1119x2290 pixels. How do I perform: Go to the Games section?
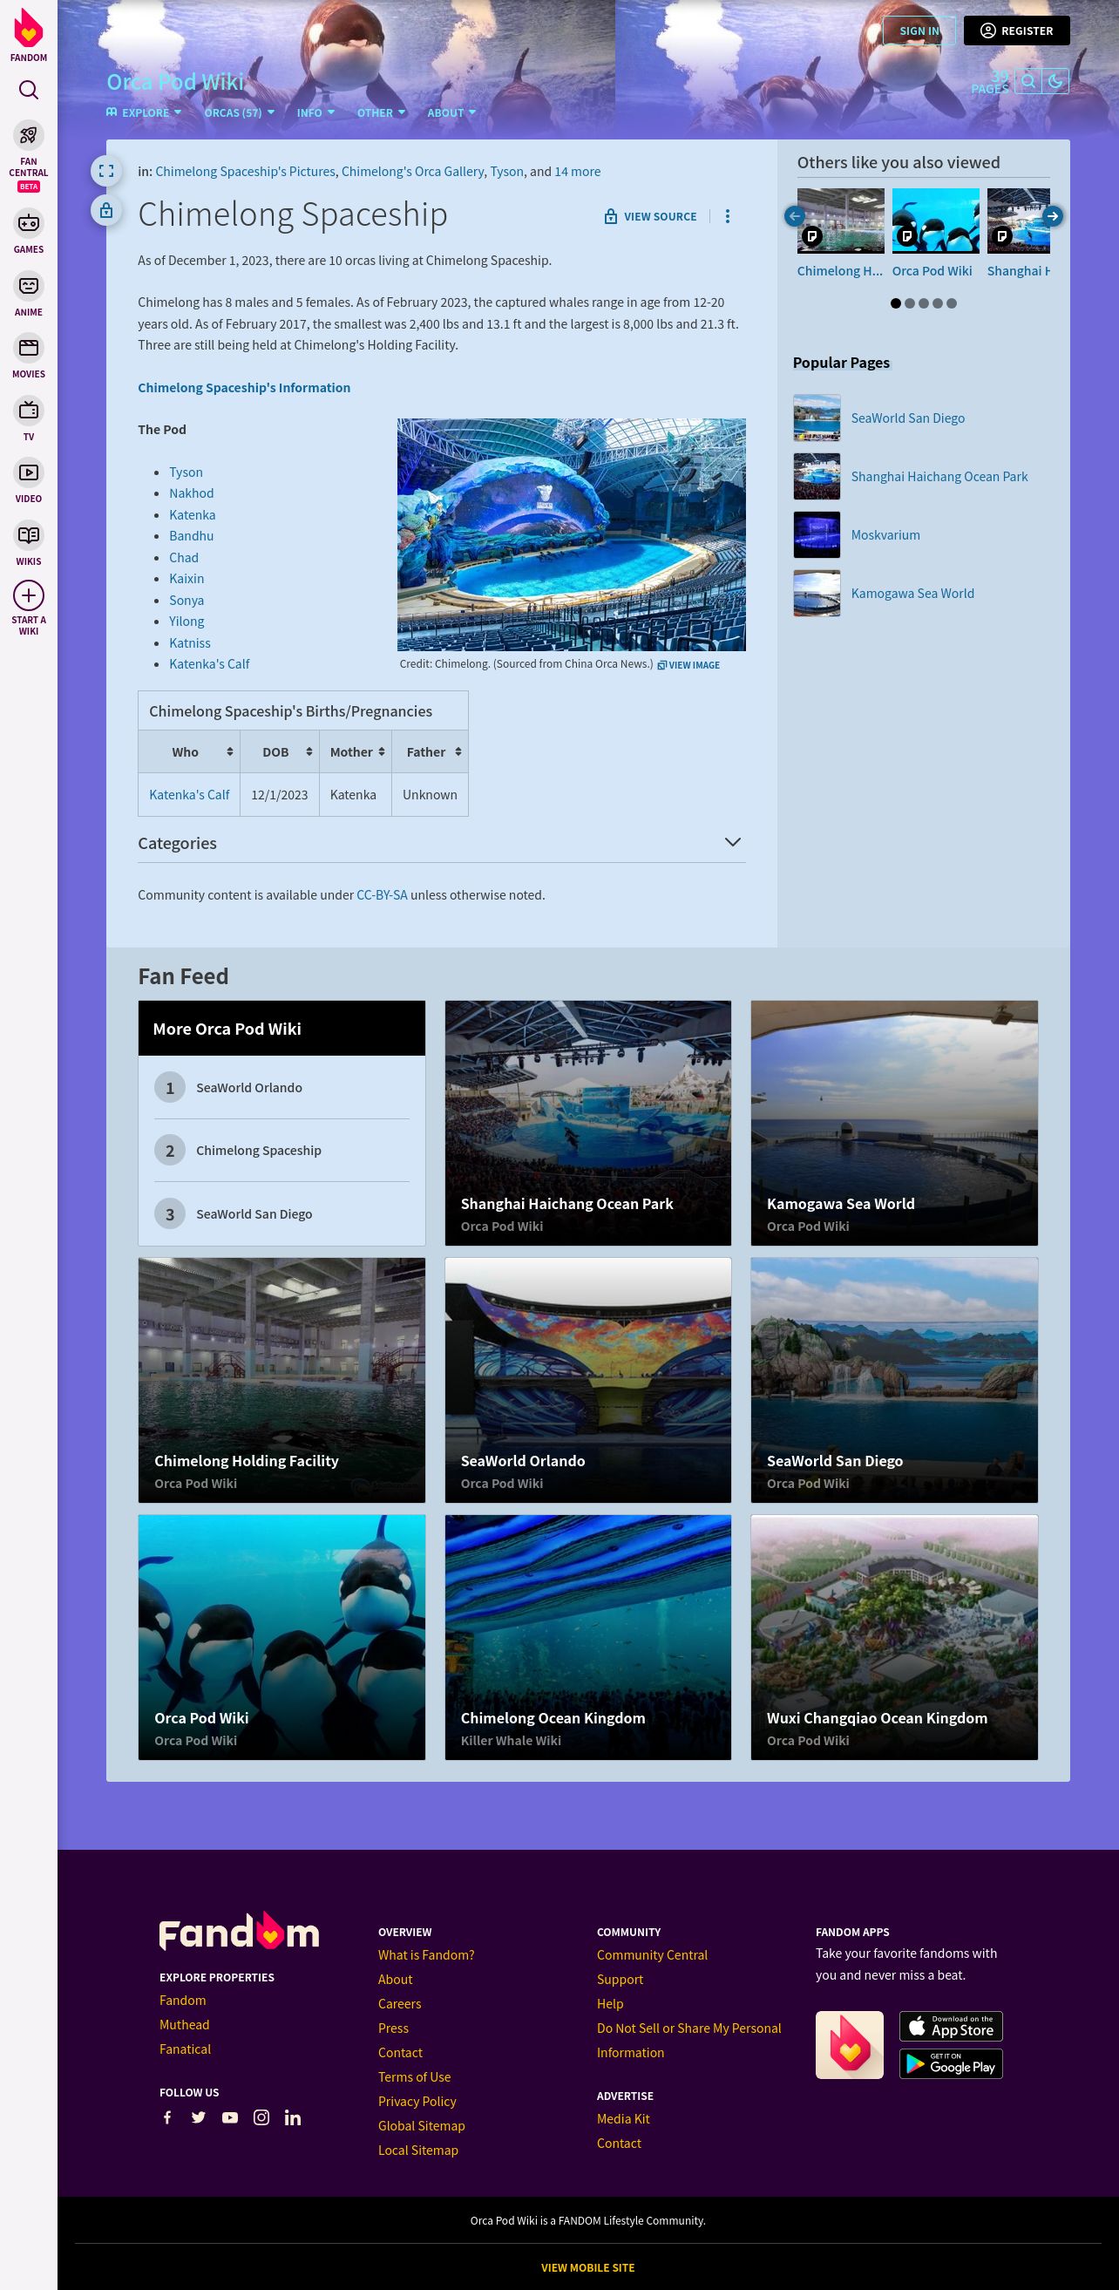tap(29, 232)
